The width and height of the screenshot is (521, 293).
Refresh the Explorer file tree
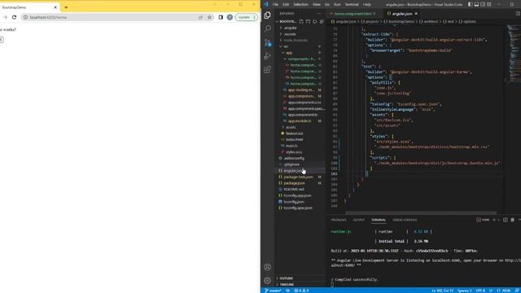(x=315, y=21)
